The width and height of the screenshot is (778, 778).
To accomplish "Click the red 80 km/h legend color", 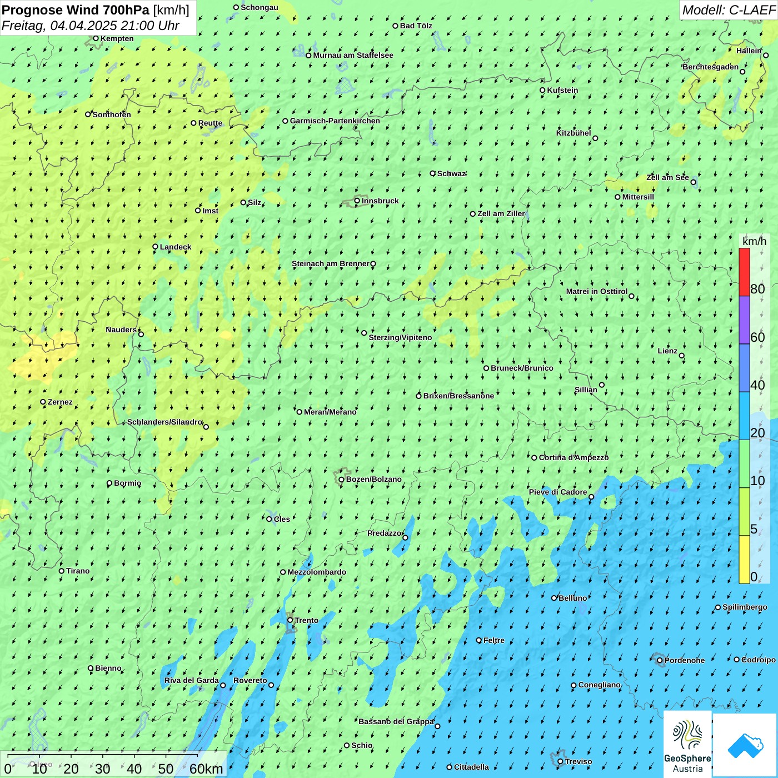I will (x=744, y=272).
